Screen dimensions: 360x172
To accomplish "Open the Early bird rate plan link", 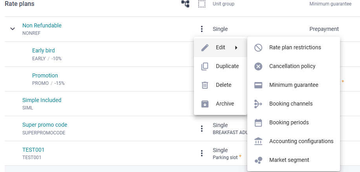I will pos(44,50).
